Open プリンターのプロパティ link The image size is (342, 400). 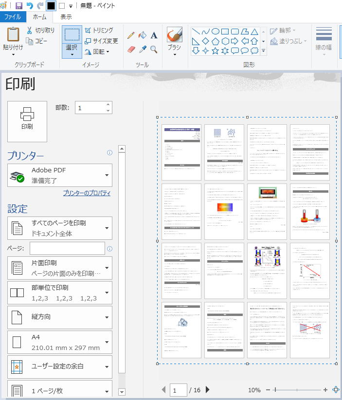coord(87,193)
